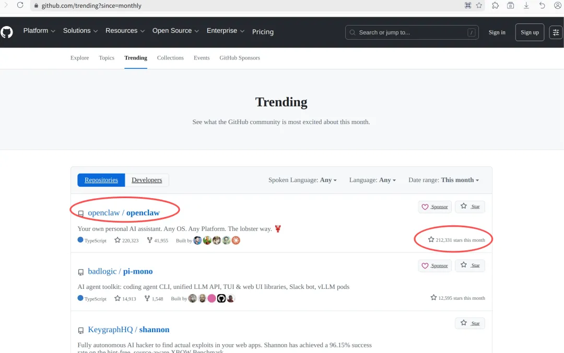Click the last orange contributor avatar for openclaw

pos(236,240)
